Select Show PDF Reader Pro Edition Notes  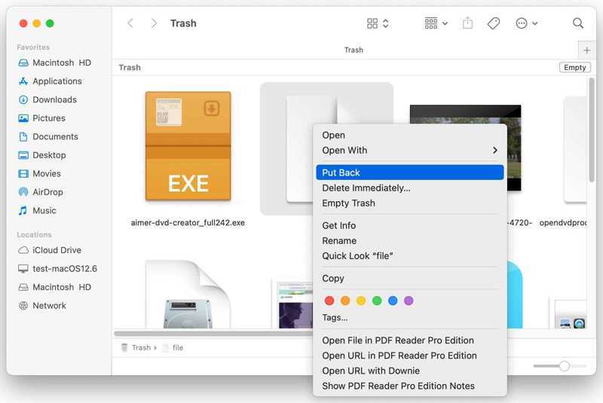409,386
